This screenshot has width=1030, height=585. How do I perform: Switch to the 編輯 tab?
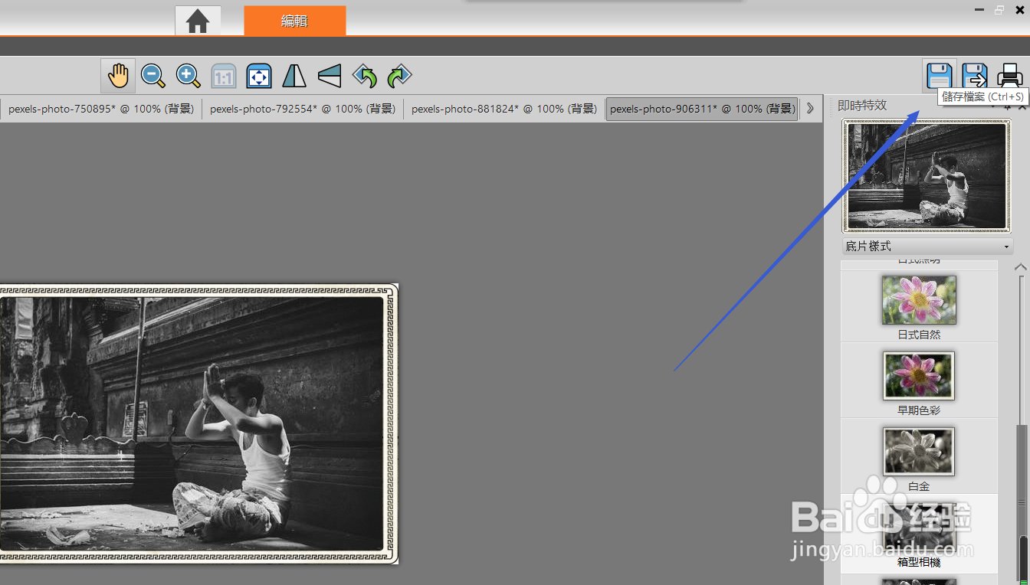point(294,21)
